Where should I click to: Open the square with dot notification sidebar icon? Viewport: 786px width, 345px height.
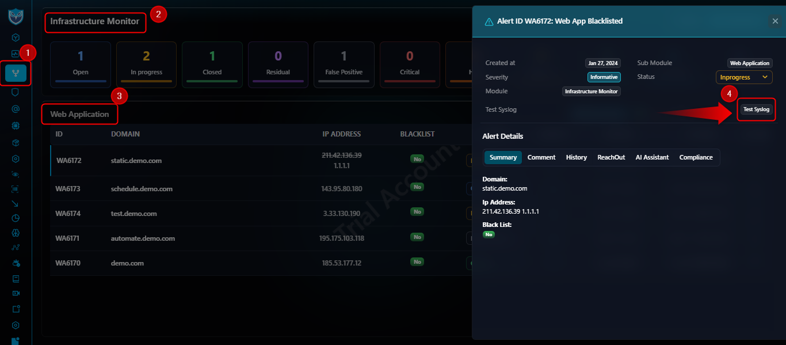(16, 309)
